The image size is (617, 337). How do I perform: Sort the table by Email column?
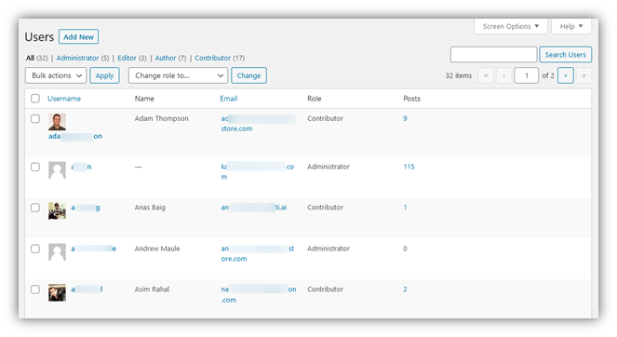click(229, 99)
